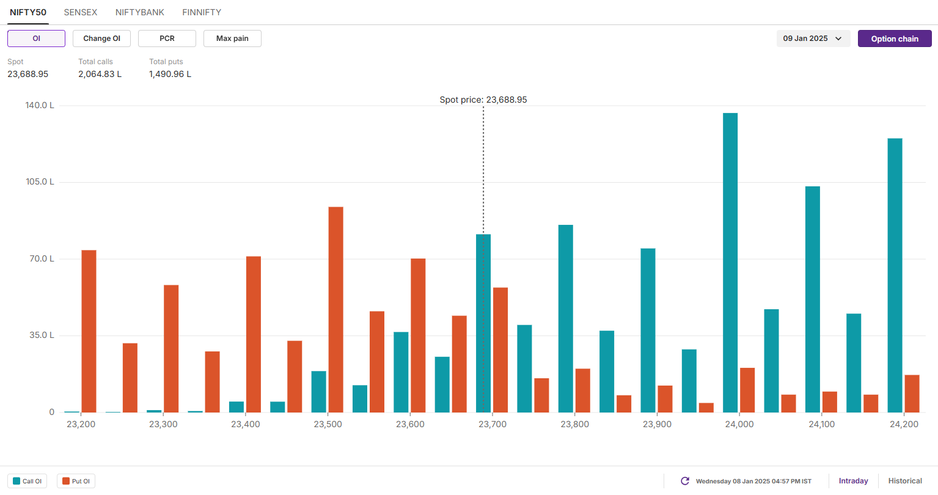Click the 23,900 strike Call OI bar

pyautogui.click(x=648, y=331)
